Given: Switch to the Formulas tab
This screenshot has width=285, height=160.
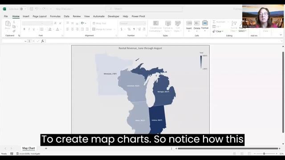Looking at the screenshot, I should tap(55, 16).
